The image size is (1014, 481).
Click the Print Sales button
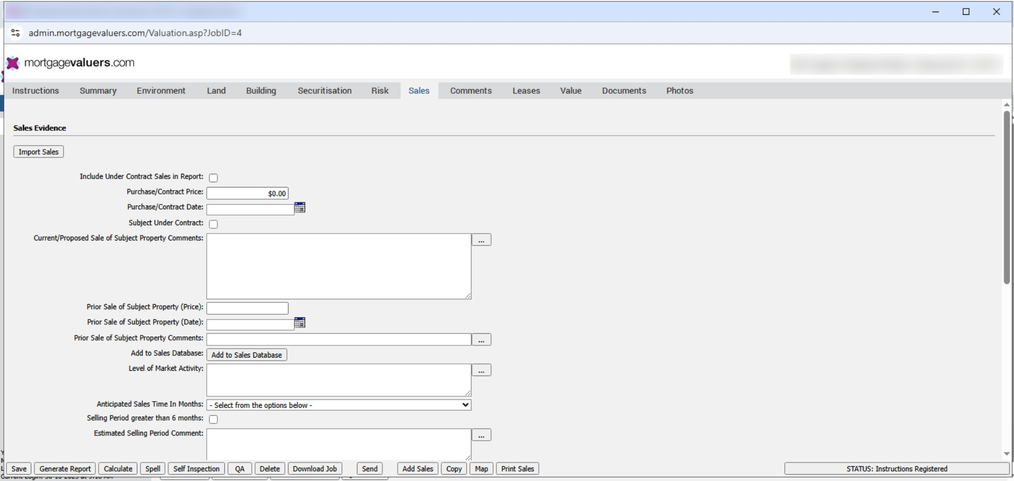click(x=518, y=469)
